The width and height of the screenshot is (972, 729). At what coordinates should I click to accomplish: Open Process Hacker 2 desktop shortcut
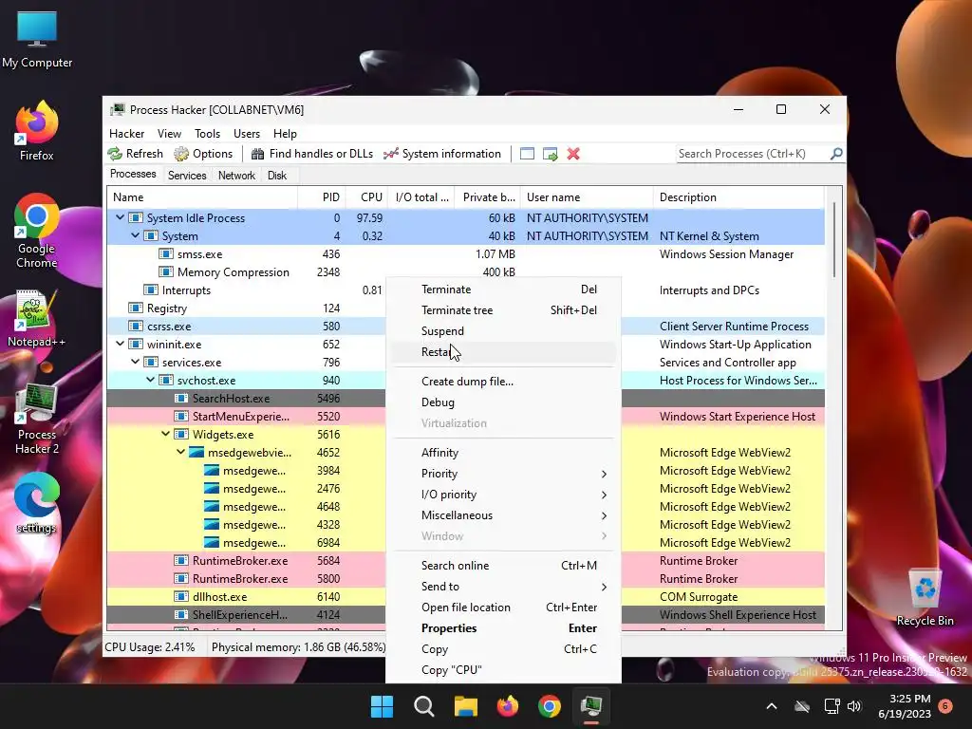click(37, 419)
